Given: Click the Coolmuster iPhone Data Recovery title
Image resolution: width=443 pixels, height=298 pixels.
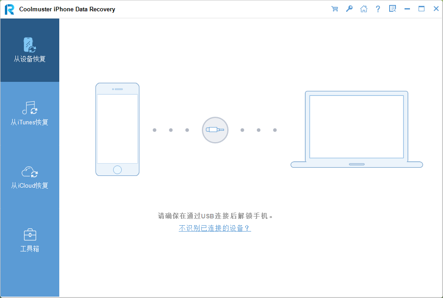Looking at the screenshot, I should (67, 9).
